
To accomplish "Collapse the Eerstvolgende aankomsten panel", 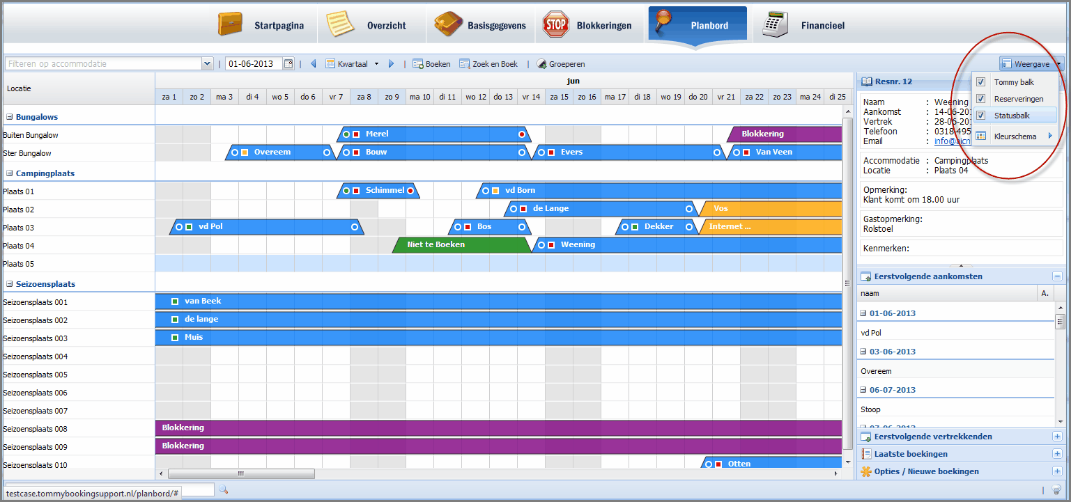I will 1057,276.
